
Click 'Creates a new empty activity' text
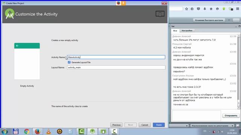click(x=65, y=40)
